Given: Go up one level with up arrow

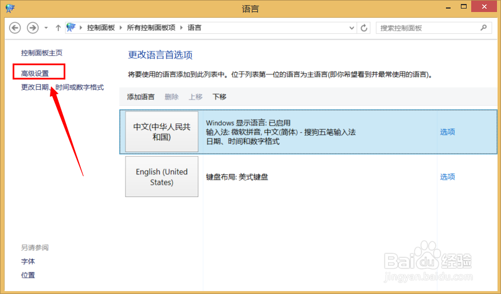Looking at the screenshot, I should [x=58, y=28].
